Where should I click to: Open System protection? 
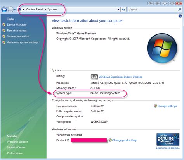(18, 36)
